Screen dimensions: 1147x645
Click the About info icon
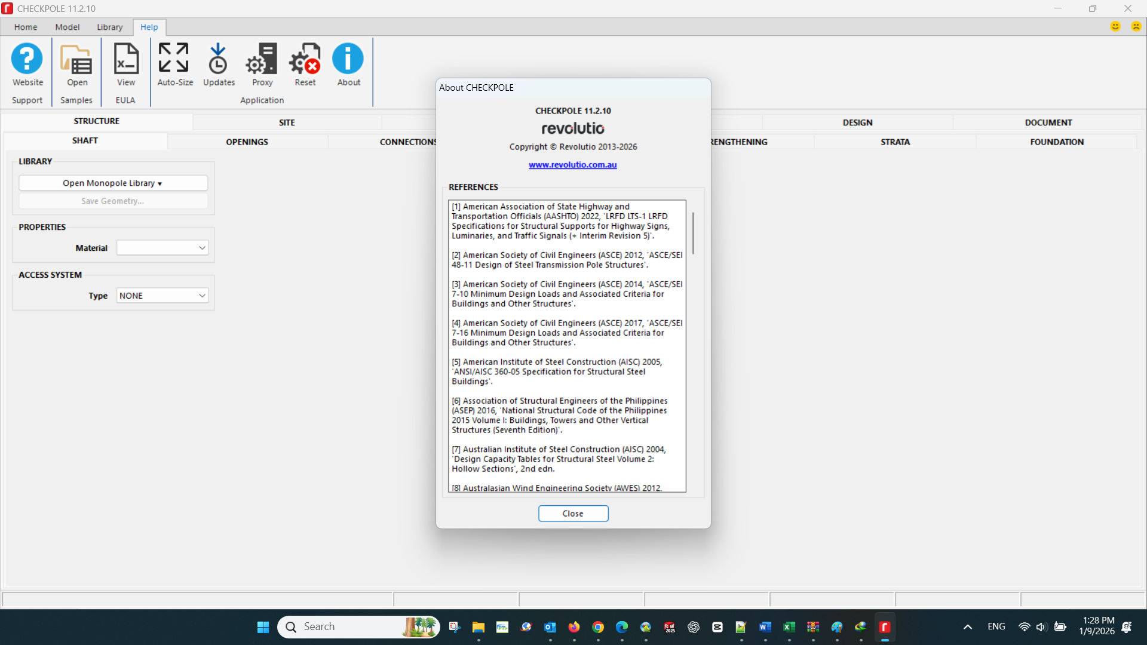pyautogui.click(x=348, y=59)
